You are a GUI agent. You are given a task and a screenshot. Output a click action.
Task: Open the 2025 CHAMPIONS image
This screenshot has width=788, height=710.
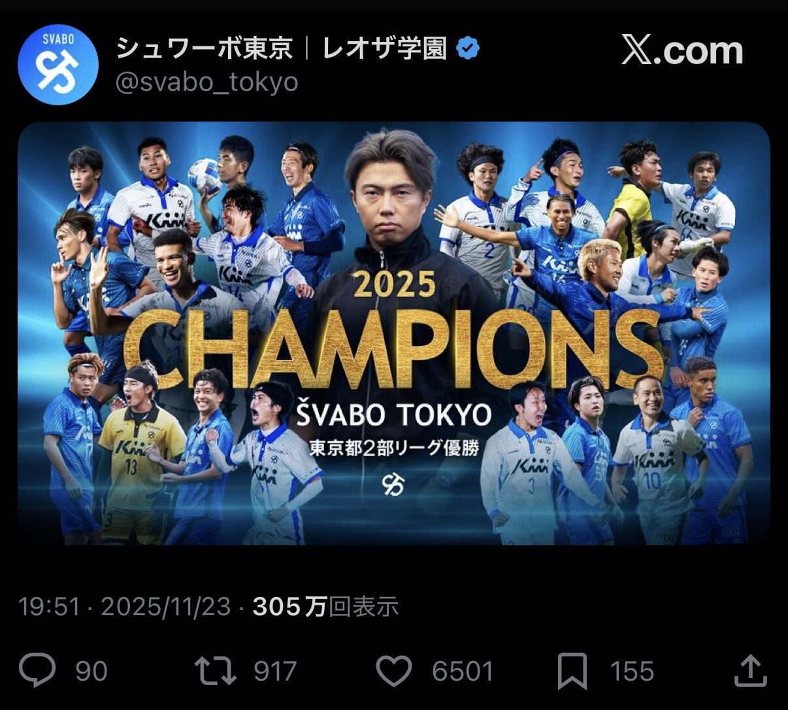(393, 333)
